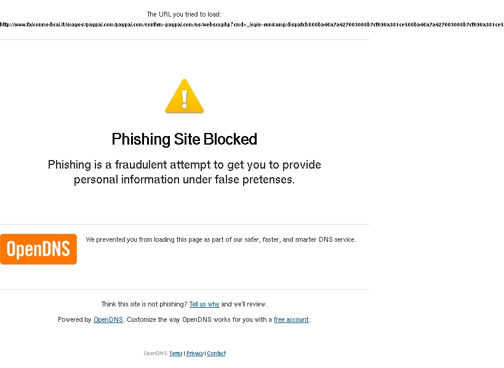This screenshot has height=368, width=504.
Task: Open the Contact link in footer
Action: [216, 353]
